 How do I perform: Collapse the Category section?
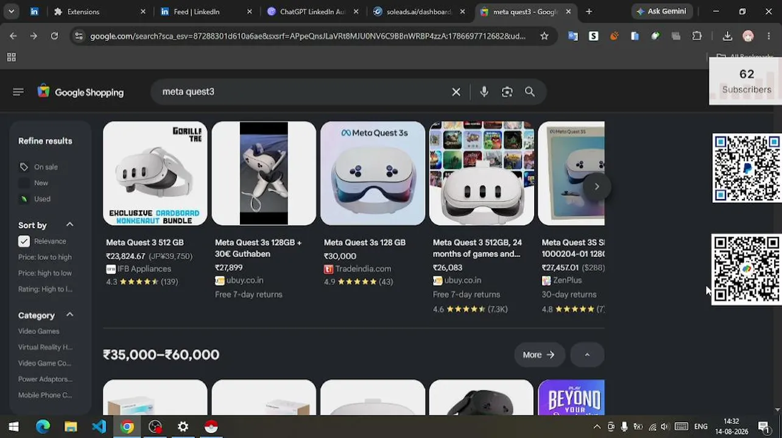[69, 315]
